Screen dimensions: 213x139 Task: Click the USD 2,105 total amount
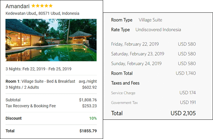(183, 113)
